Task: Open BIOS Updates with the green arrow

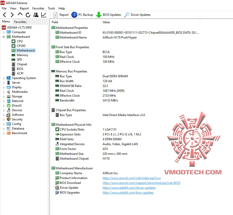Action: coord(108,15)
